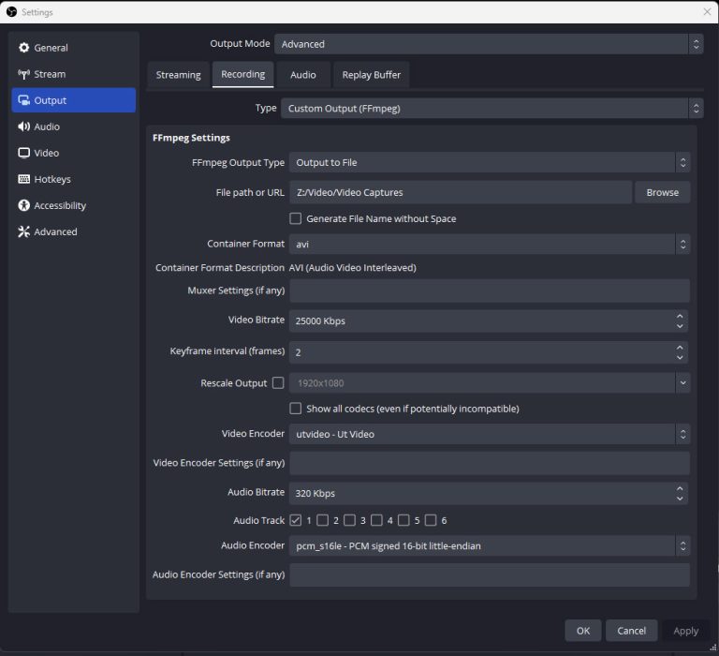Switch to the Streaming tab

pyautogui.click(x=178, y=75)
